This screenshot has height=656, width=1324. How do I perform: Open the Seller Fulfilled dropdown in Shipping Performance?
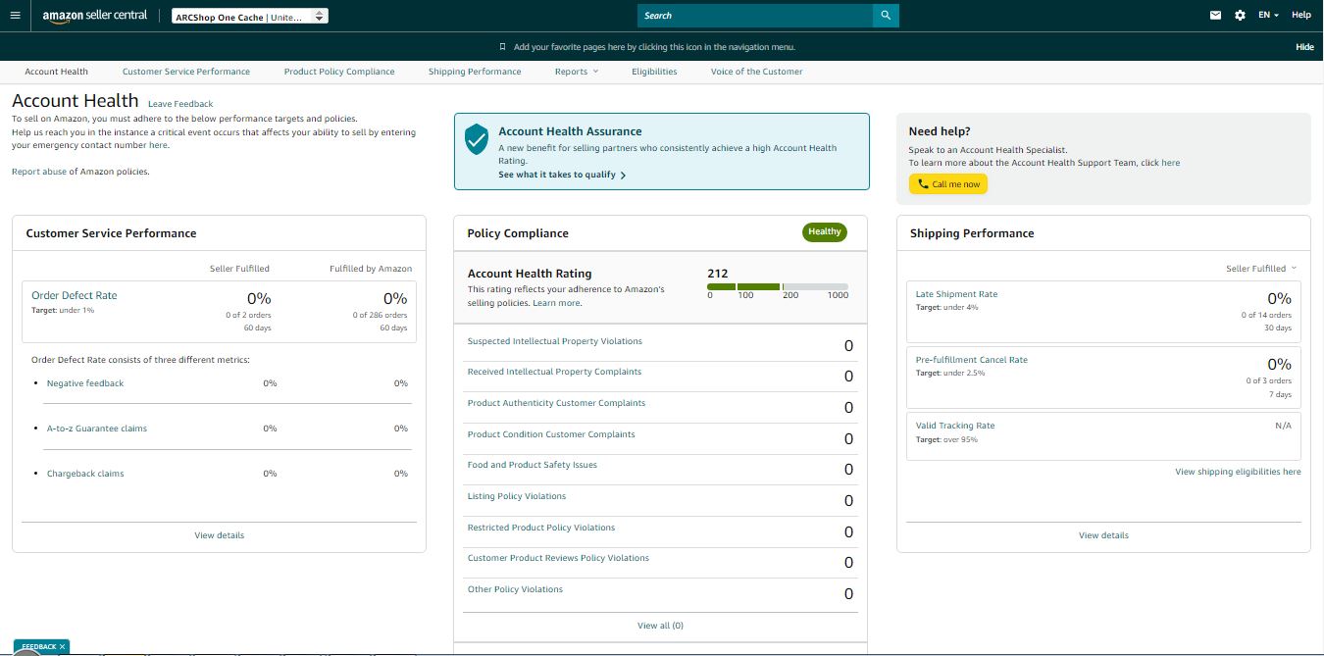tap(1261, 269)
